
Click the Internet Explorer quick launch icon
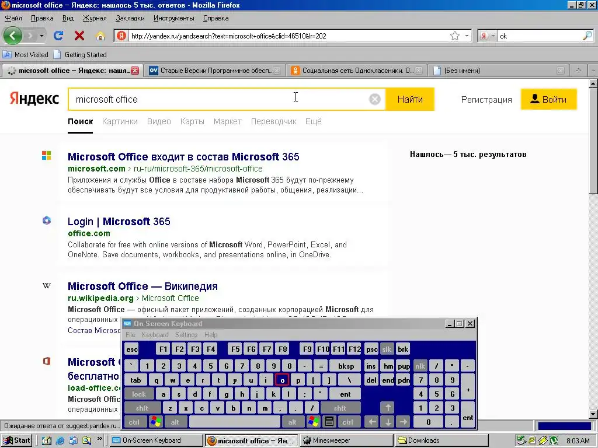[x=60, y=440]
